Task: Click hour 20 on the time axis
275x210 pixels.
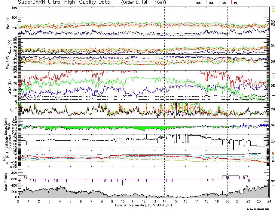Action: [227, 201]
